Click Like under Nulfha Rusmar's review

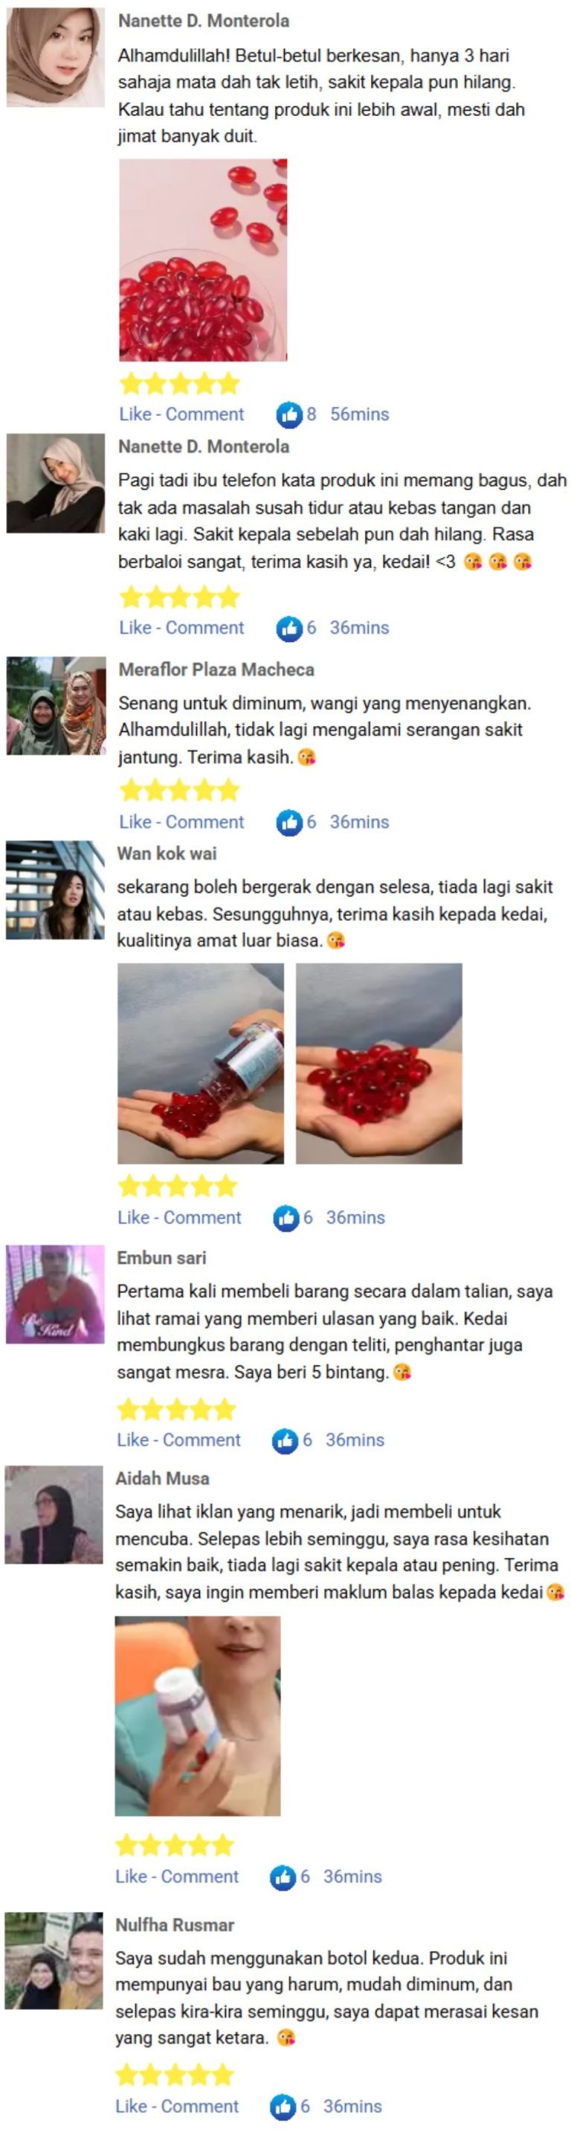pyautogui.click(x=131, y=2106)
